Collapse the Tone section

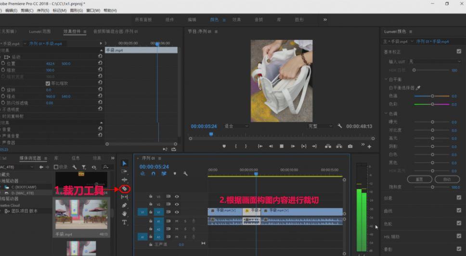386,113
